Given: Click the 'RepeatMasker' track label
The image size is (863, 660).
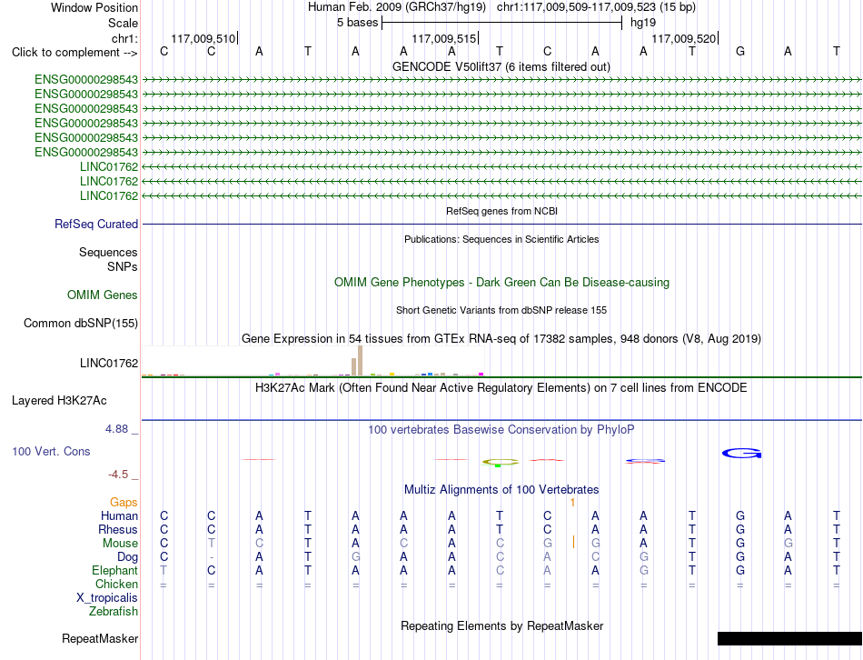Looking at the screenshot, I should [x=100, y=639].
